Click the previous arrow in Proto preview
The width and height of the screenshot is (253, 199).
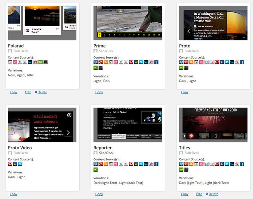click(x=189, y=31)
